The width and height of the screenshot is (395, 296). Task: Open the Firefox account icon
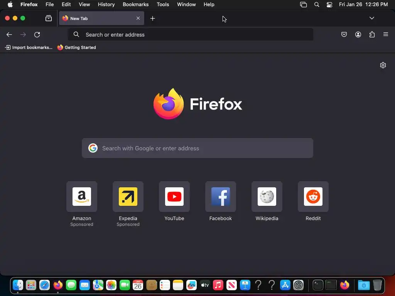click(358, 34)
